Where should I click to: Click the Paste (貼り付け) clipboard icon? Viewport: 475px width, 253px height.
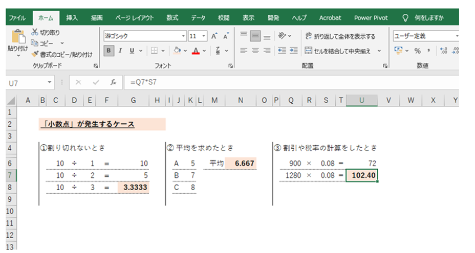[17, 38]
